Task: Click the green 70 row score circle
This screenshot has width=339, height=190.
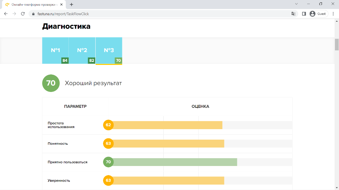Action: point(108,162)
